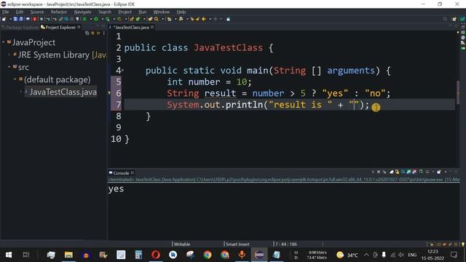
Task: Click the Debug bug icon in toolbar
Action: pos(84,19)
